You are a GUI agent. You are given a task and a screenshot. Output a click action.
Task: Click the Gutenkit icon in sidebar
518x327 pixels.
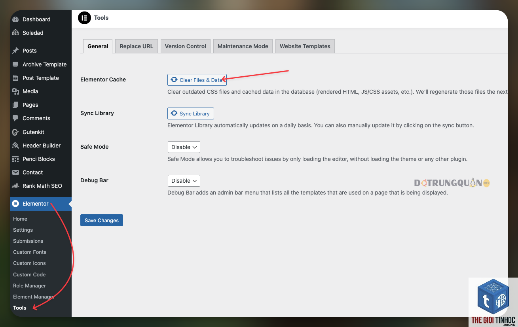tap(15, 132)
